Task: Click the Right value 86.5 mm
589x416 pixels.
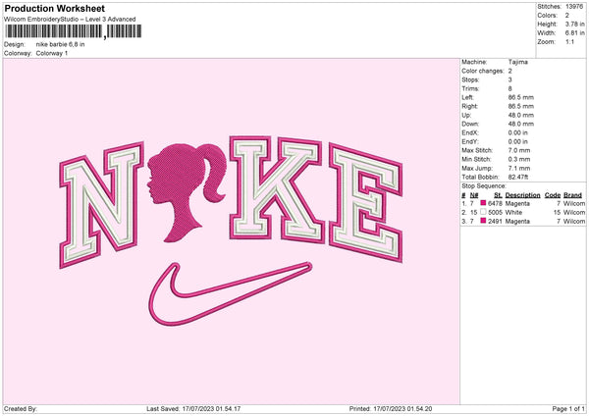Action: click(x=521, y=107)
